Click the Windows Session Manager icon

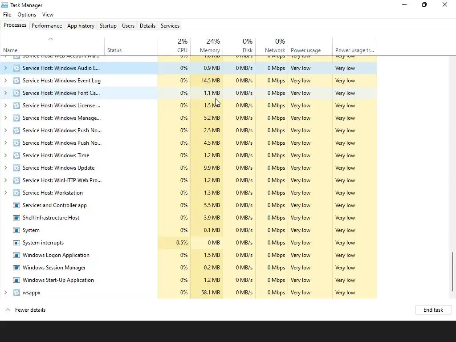pos(16,268)
